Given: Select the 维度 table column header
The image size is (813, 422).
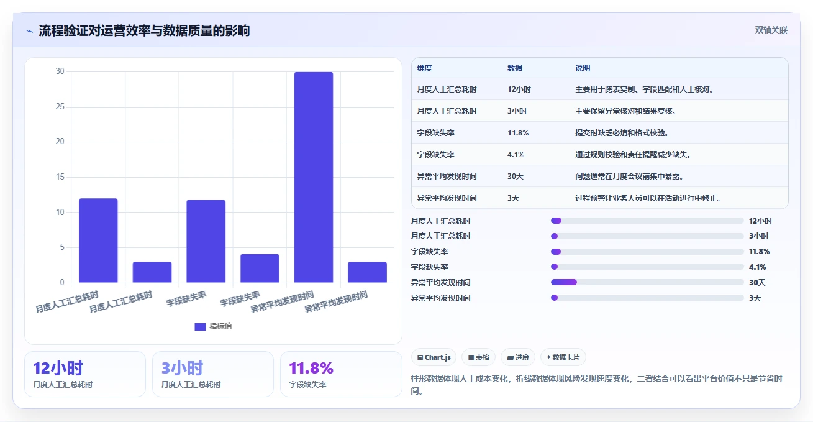Looking at the screenshot, I should [425, 68].
